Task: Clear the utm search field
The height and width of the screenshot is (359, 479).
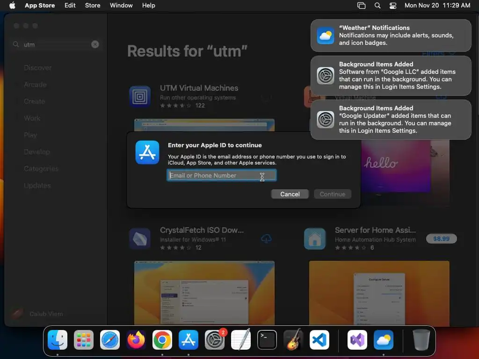Action: point(95,44)
